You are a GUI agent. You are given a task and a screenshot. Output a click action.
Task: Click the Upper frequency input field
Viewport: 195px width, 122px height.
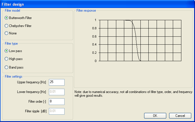click(x=57, y=82)
